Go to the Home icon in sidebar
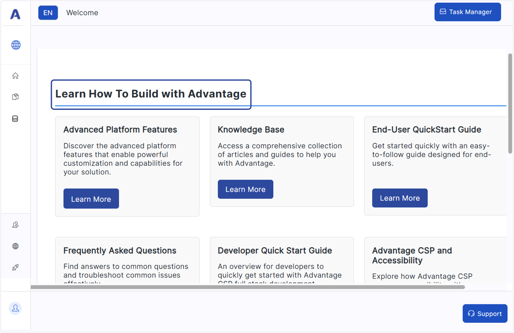Image resolution: width=514 pixels, height=333 pixels. 15,76
